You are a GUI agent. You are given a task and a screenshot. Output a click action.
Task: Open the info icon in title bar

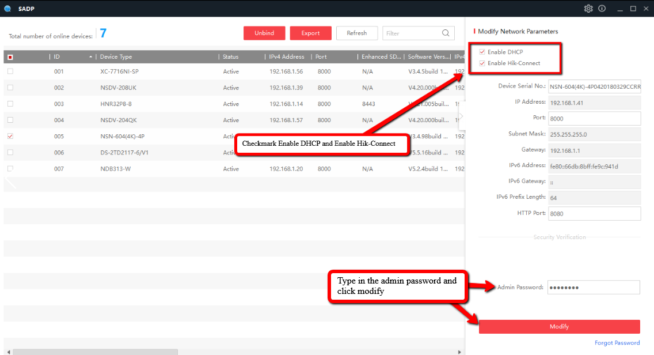(602, 8)
